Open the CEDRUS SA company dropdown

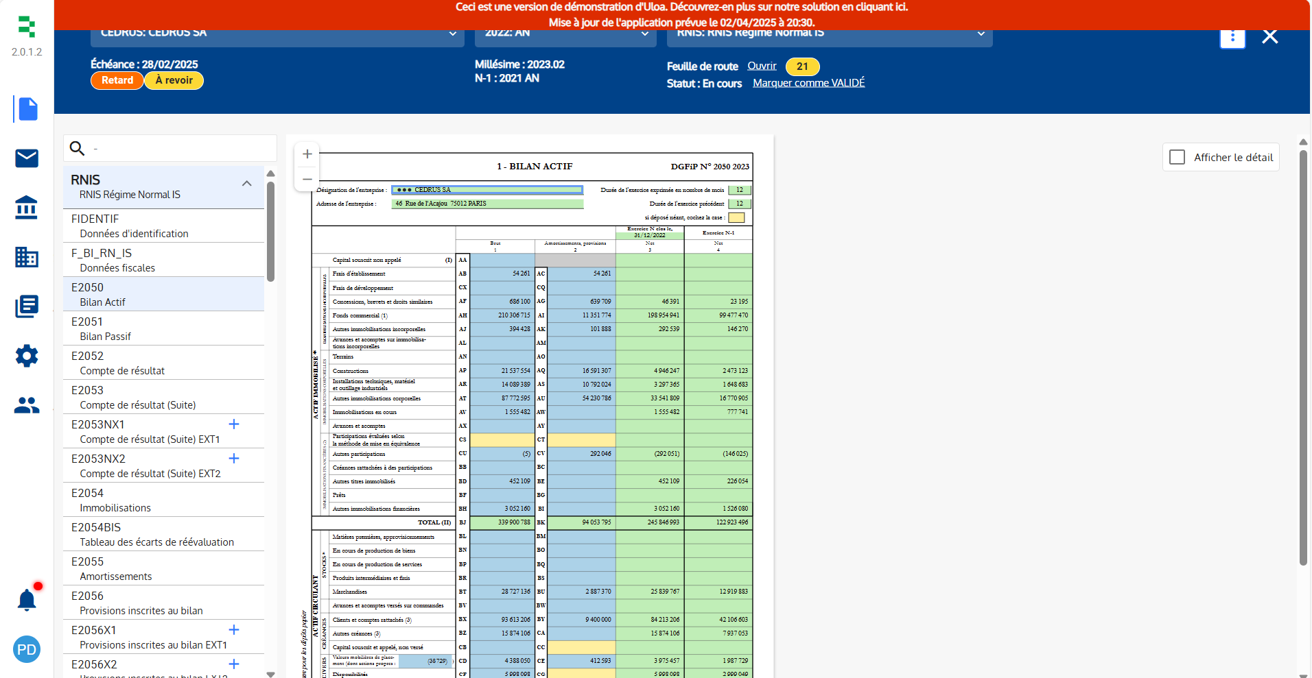click(x=277, y=34)
